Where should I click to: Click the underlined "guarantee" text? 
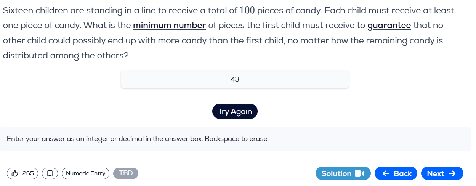(389, 26)
